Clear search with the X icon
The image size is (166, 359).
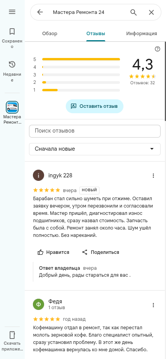(x=151, y=12)
